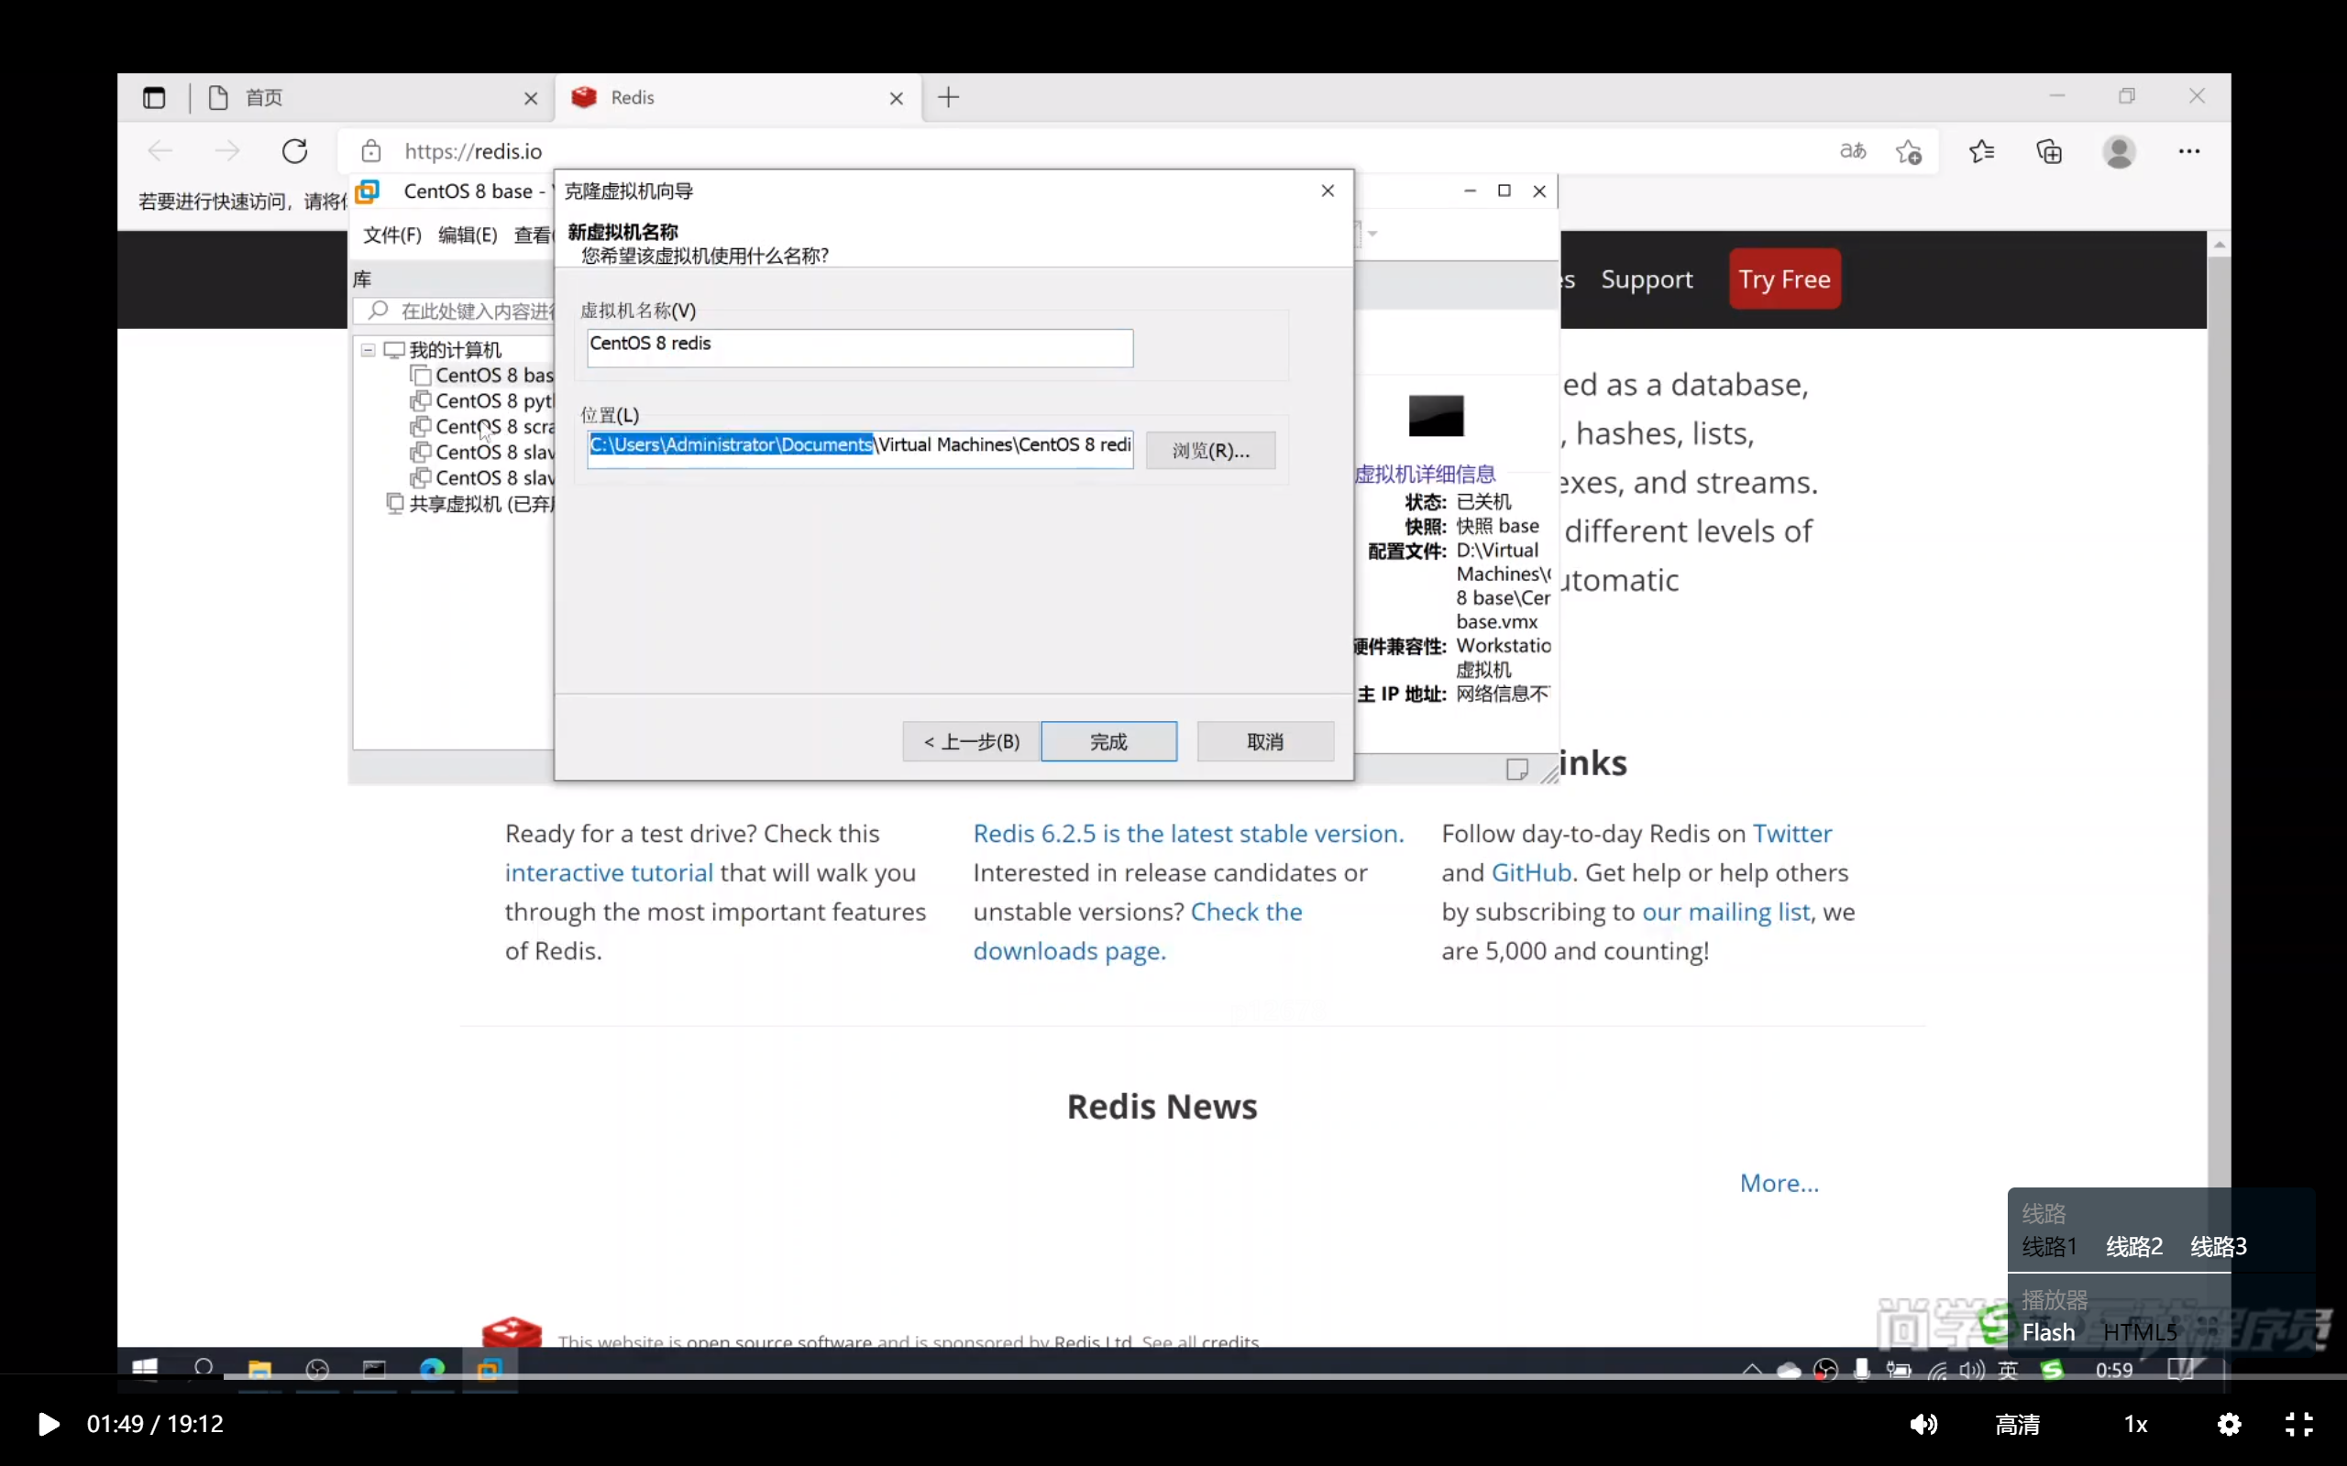Switch player to HTML5
The image size is (2347, 1466).
2140,1332
